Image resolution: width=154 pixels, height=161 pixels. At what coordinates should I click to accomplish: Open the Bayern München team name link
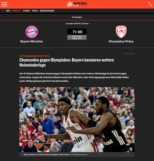pos(32,41)
